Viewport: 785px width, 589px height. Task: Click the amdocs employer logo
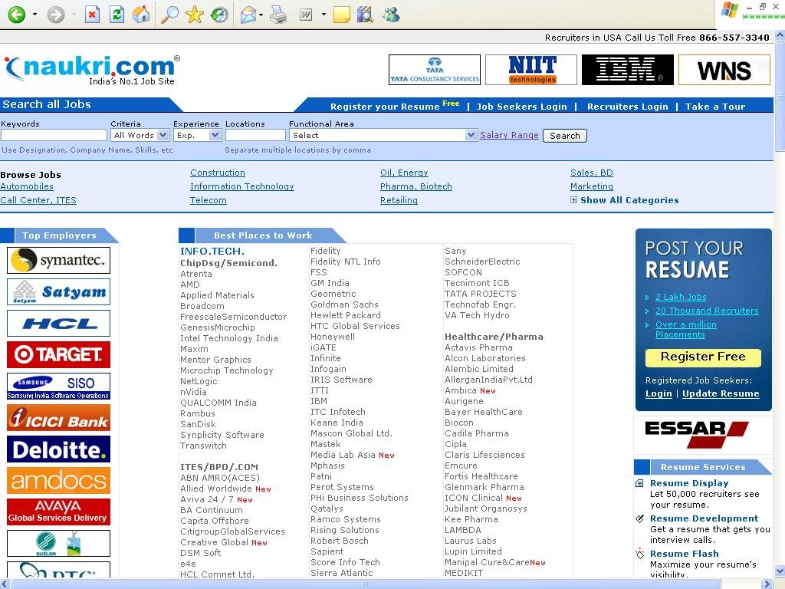coord(58,481)
